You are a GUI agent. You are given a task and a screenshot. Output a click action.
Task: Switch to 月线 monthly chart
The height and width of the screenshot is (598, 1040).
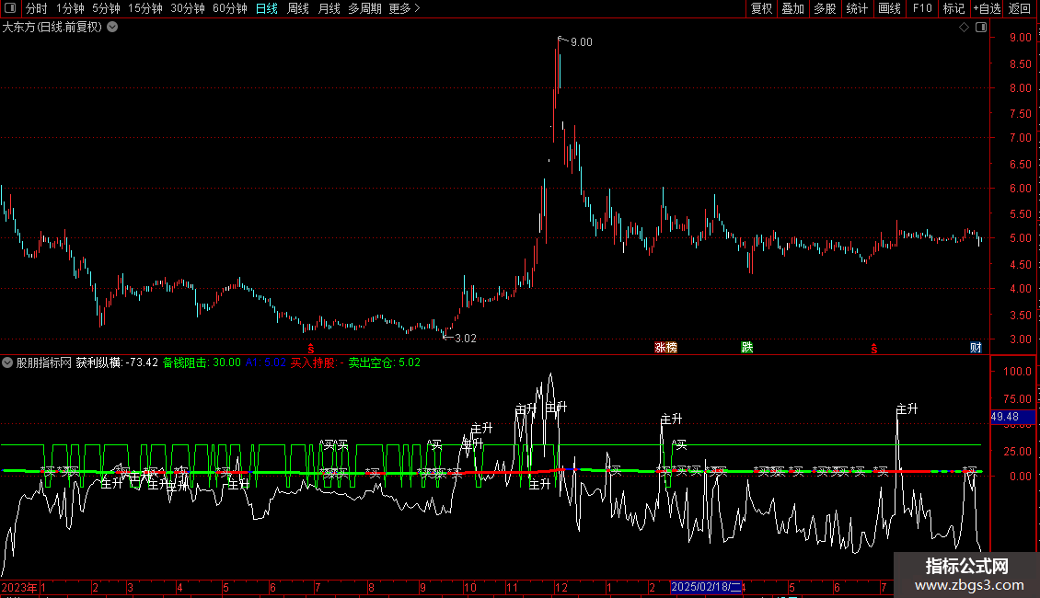click(329, 8)
